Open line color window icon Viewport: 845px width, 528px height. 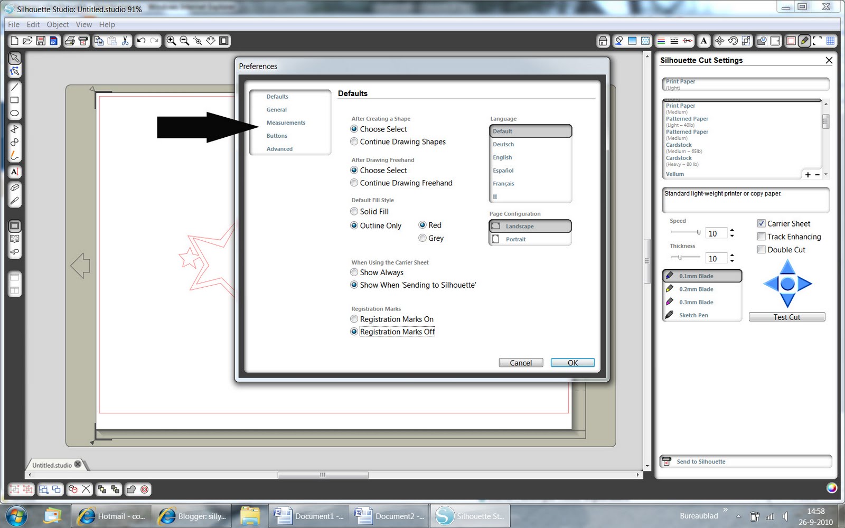pyautogui.click(x=661, y=41)
